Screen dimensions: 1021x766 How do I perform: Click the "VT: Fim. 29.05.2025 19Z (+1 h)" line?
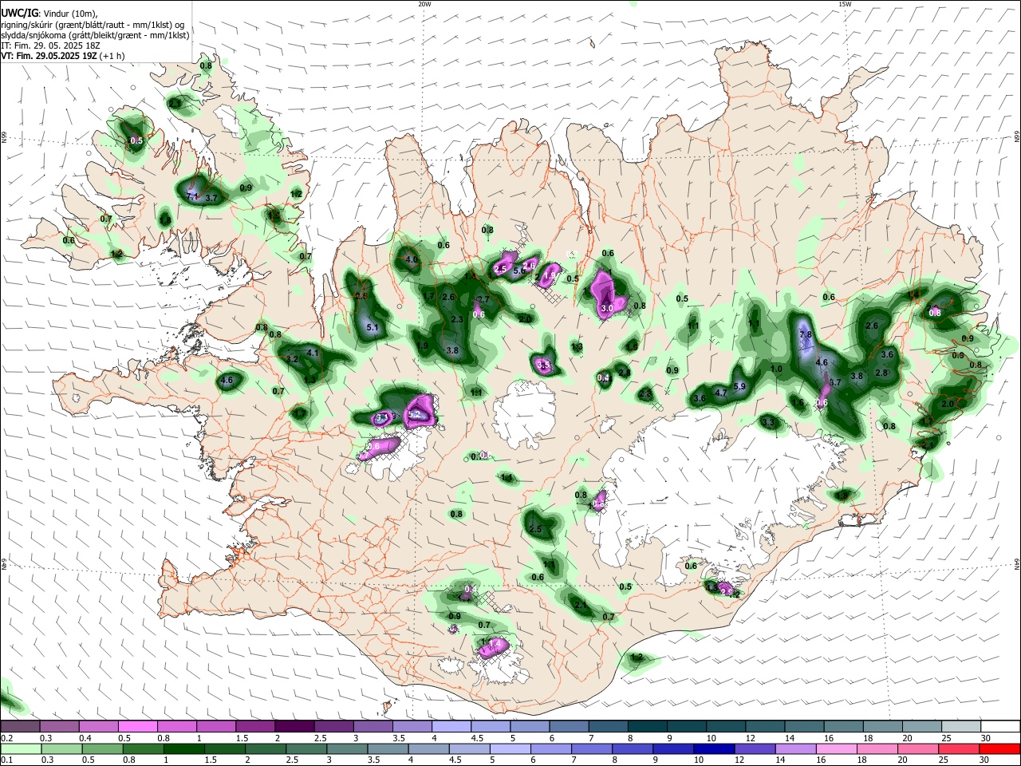click(62, 56)
